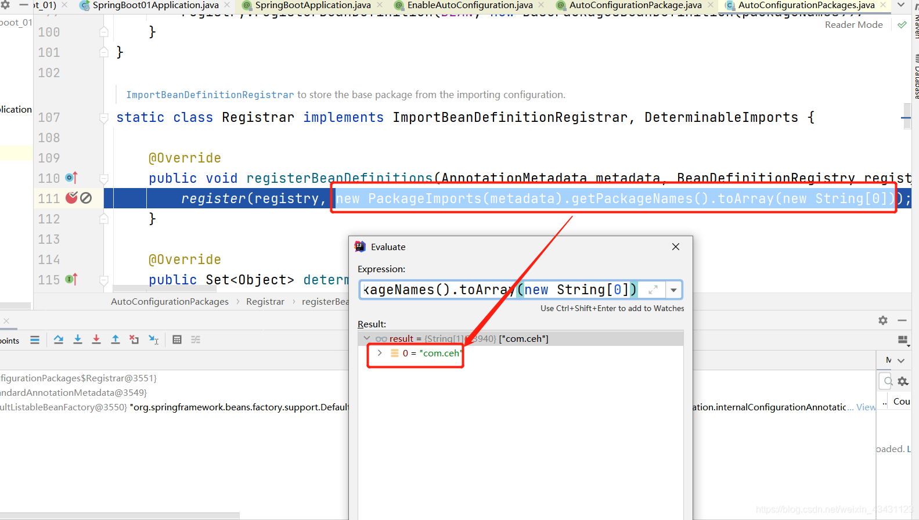Click line number 109 in the gutter
This screenshot has height=520, width=919.
pyautogui.click(x=49, y=158)
